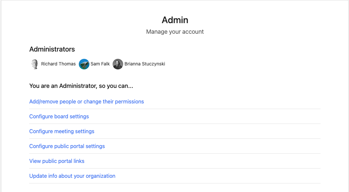Image resolution: width=349 pixels, height=192 pixels.
Task: Open Add/remove people or change their permissions
Action: coord(86,101)
